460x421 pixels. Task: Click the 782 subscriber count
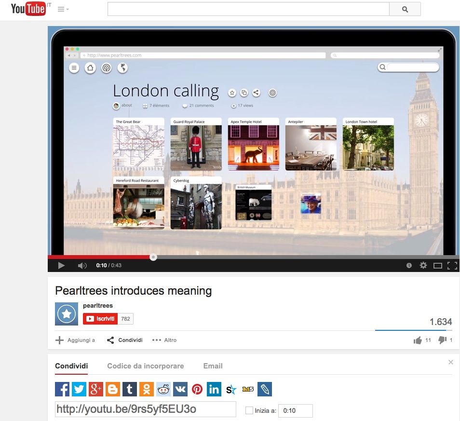125,319
